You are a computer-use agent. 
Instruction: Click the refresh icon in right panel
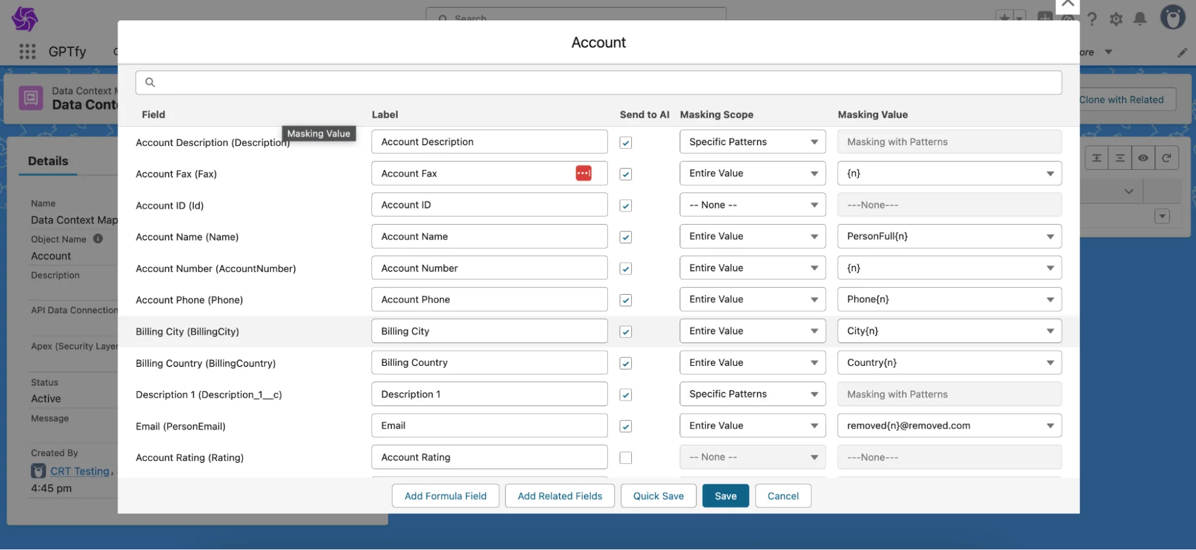pyautogui.click(x=1166, y=158)
